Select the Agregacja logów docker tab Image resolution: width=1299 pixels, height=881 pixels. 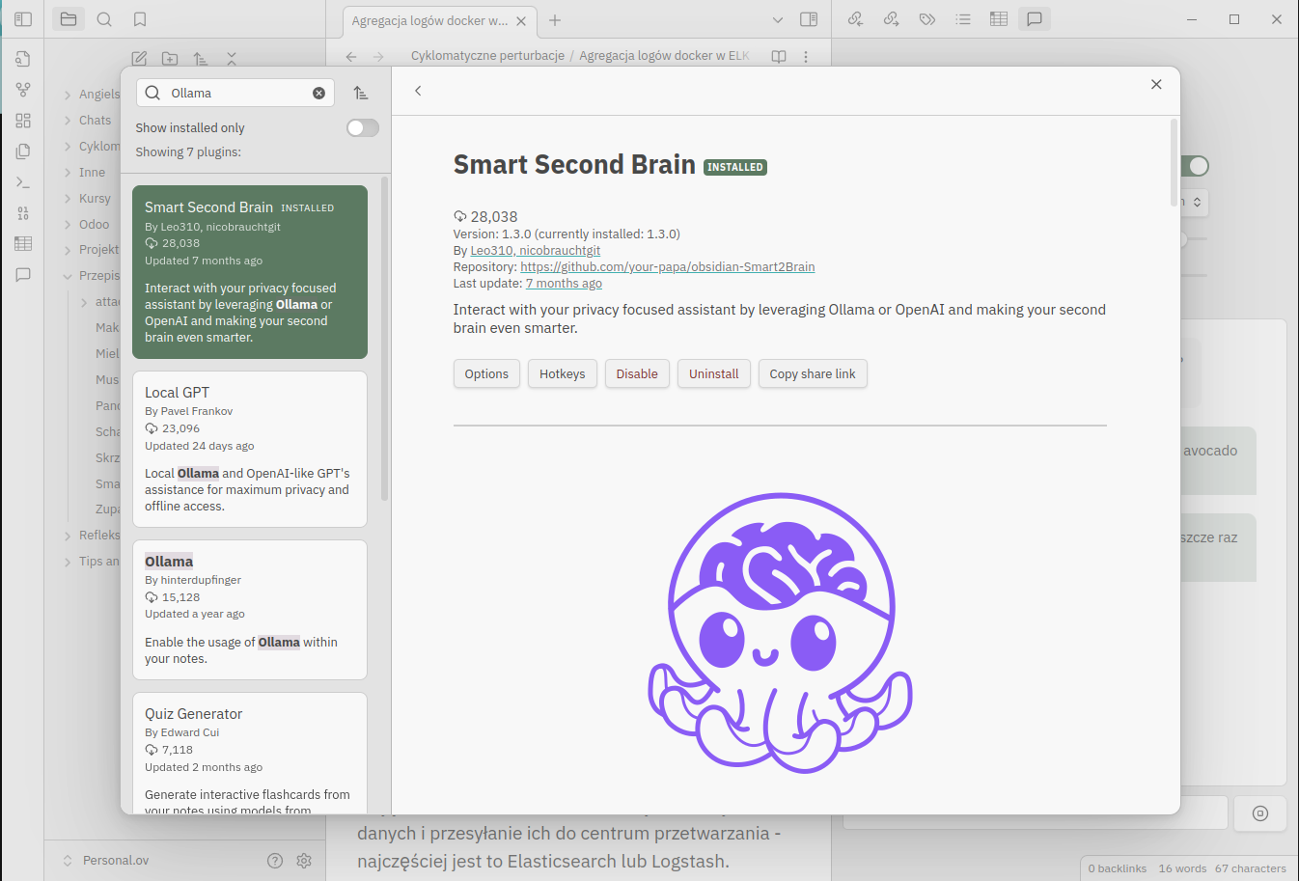click(429, 20)
